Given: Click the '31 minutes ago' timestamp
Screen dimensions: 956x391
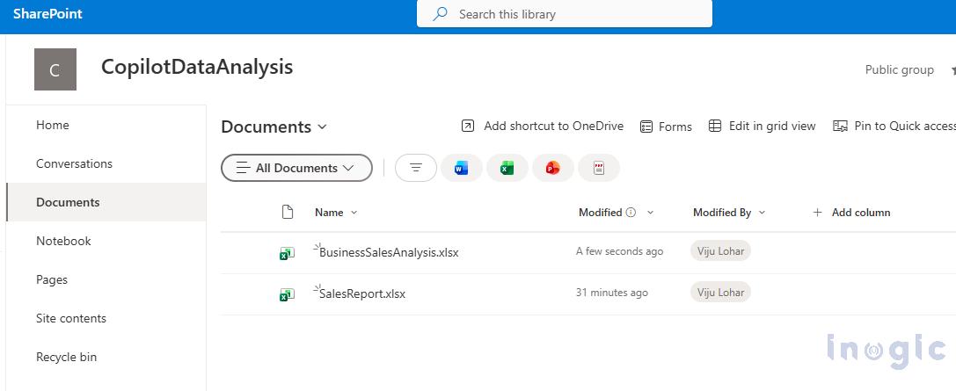Looking at the screenshot, I should pos(612,293).
